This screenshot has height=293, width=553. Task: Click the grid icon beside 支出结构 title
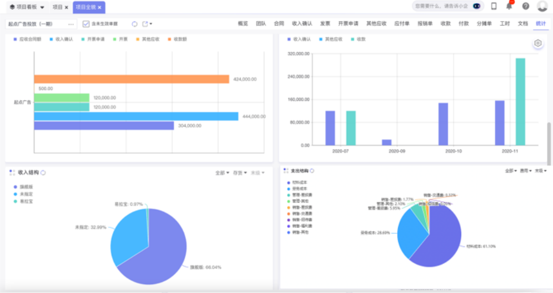click(x=286, y=171)
